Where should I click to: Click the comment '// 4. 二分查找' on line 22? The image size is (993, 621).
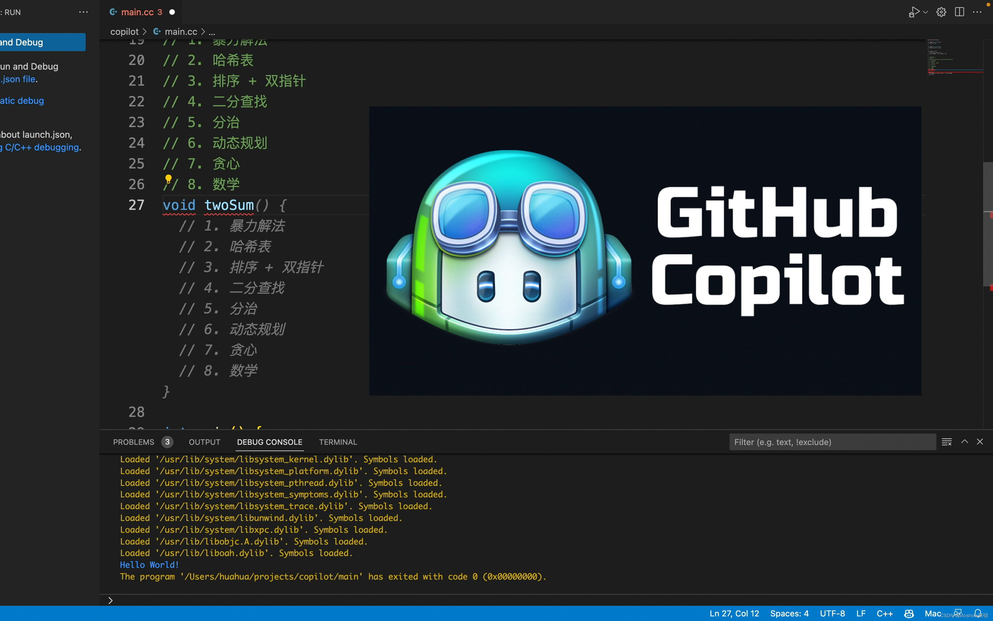click(215, 101)
